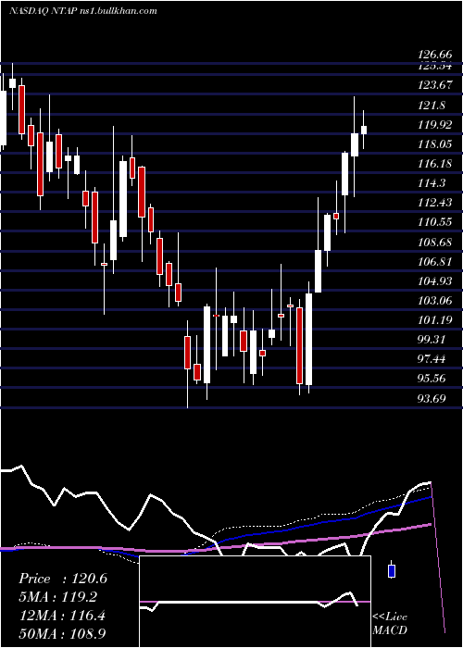This screenshot has width=463, height=648.
Task: Click the 12MA : 116.4 readout
Action: click(62, 616)
